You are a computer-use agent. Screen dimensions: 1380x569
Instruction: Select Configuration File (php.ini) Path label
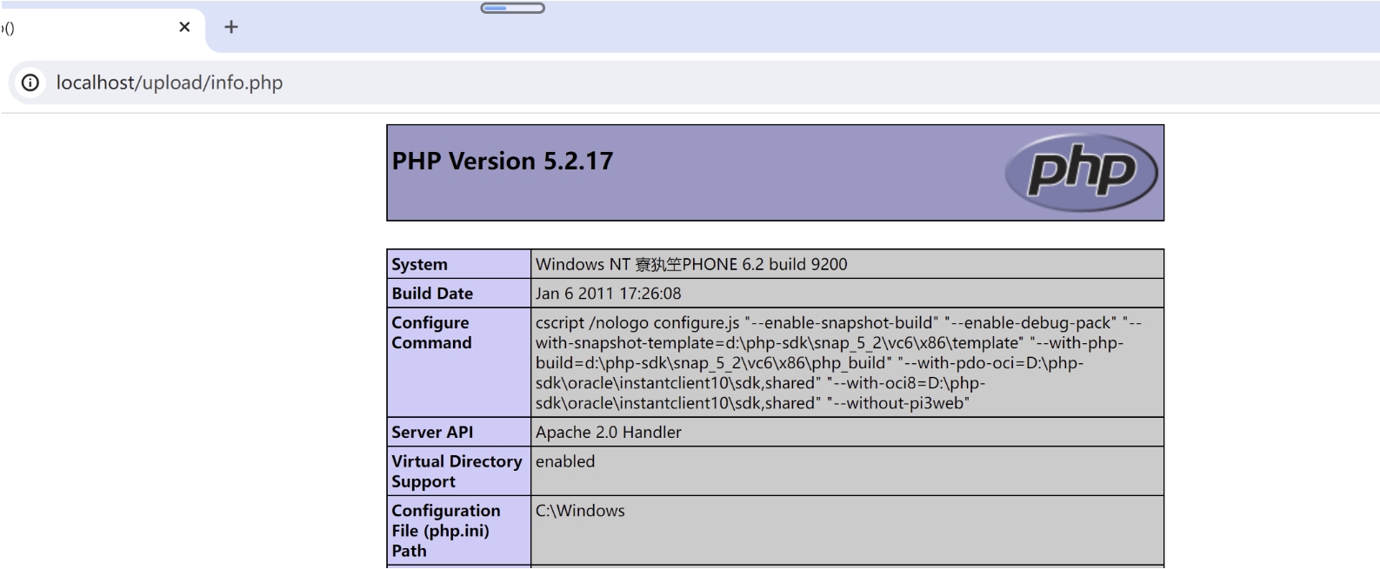[x=446, y=530]
